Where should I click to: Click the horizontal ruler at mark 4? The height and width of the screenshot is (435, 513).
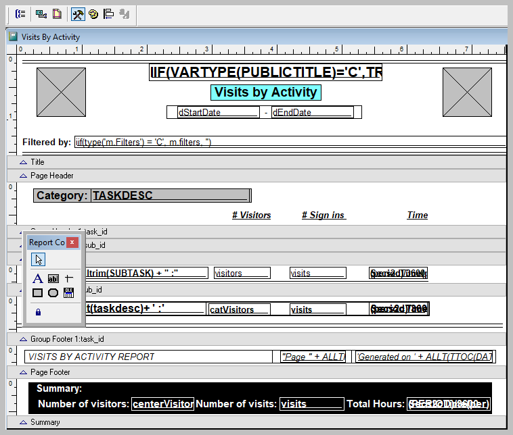(x=271, y=49)
